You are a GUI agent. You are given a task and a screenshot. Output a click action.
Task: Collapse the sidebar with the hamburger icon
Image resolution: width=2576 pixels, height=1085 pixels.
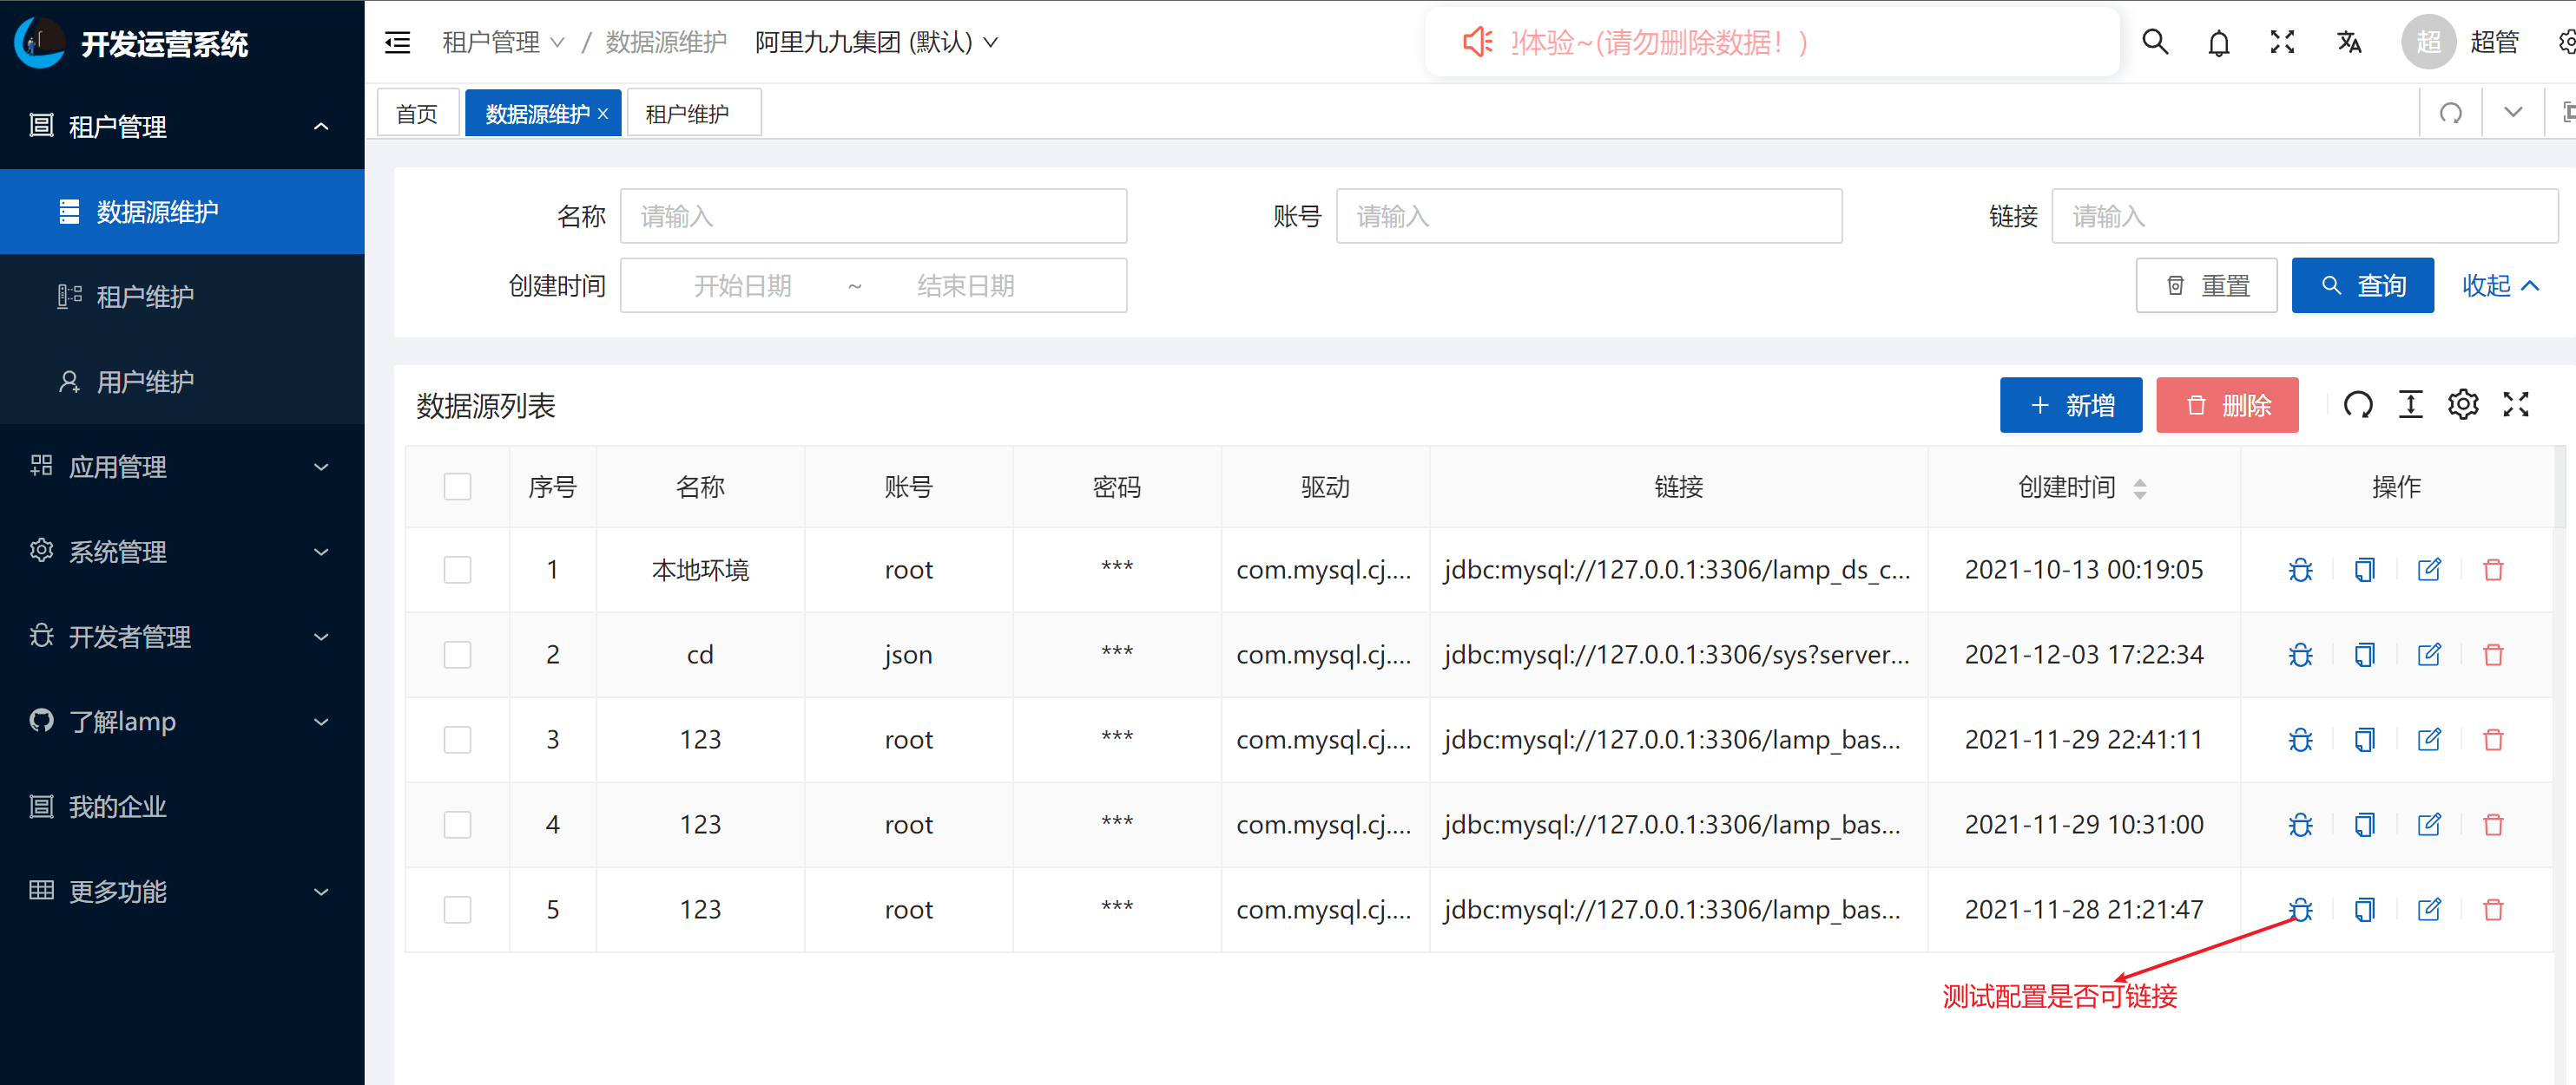397,42
